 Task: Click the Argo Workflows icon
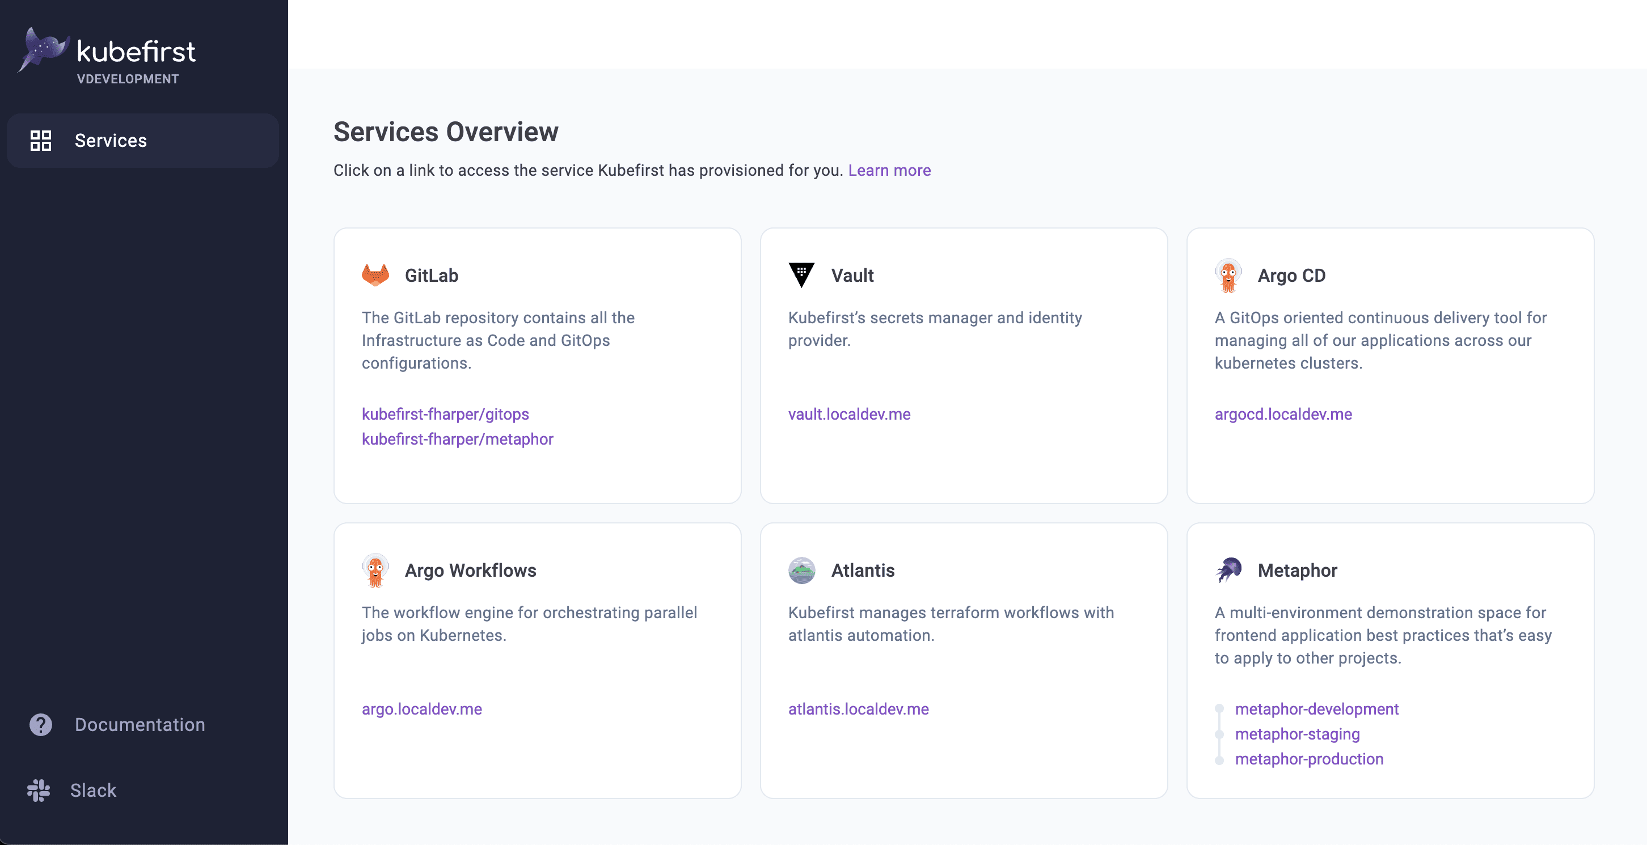(x=375, y=570)
